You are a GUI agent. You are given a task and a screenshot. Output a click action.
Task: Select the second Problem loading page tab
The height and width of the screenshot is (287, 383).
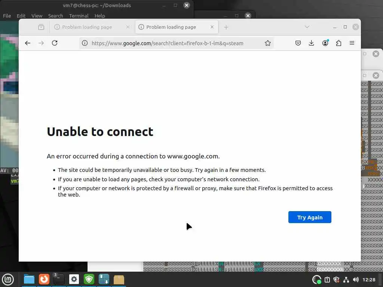point(177,27)
